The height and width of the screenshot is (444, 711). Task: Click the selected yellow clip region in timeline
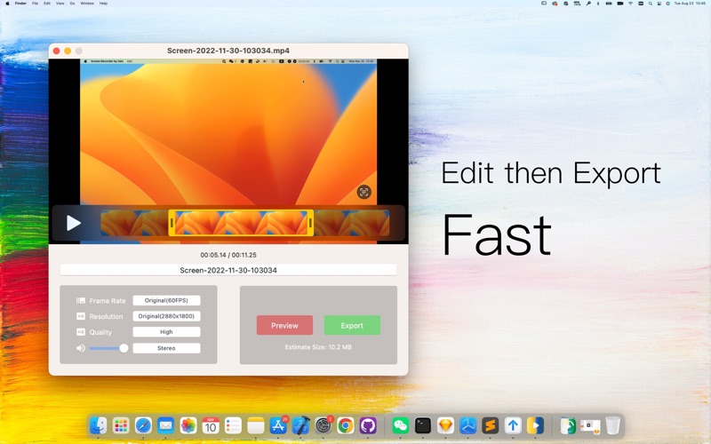click(241, 223)
